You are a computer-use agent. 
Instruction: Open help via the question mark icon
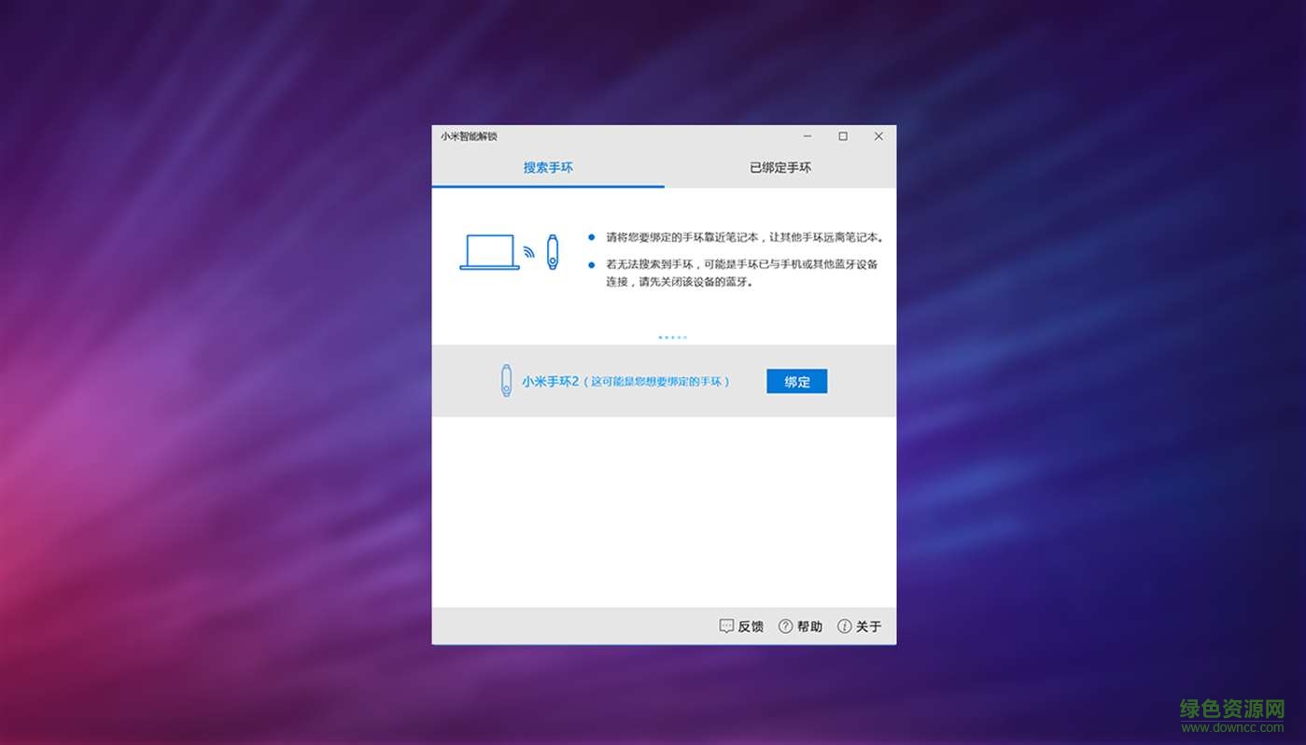785,626
